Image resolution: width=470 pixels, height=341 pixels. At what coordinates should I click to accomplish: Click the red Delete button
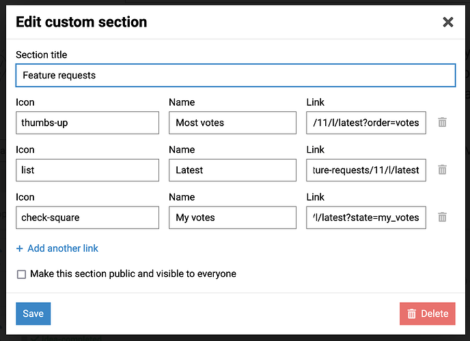point(427,314)
